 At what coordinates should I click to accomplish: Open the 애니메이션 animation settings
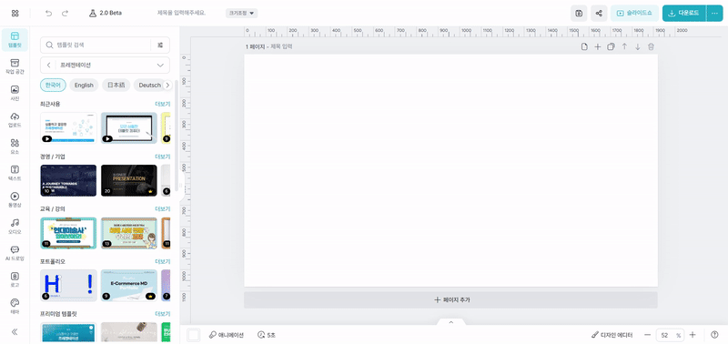click(226, 335)
